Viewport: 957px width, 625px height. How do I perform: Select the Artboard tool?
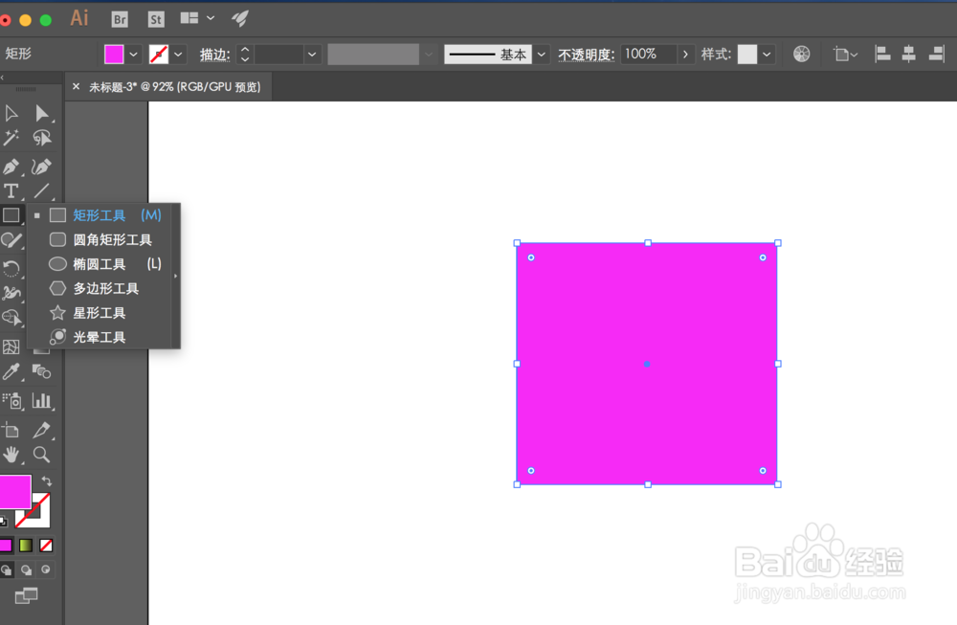click(11, 430)
